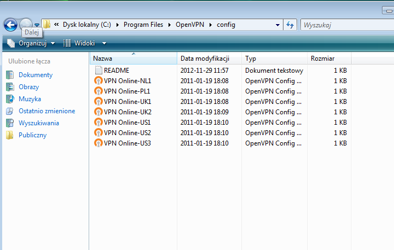Select the config breadcrumb segment
394x250 pixels.
click(x=226, y=25)
